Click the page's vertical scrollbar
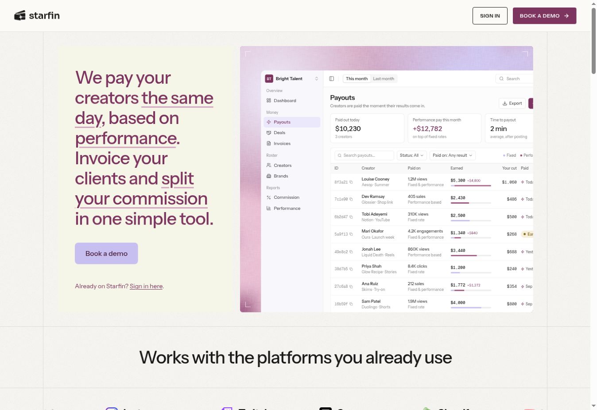This screenshot has width=597, height=410. [x=593, y=41]
